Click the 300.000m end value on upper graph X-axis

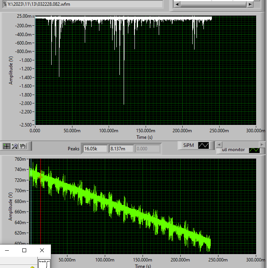tap(255, 131)
